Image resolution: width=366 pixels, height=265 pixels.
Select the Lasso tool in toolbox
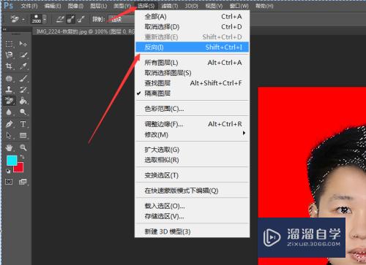[x=9, y=55]
